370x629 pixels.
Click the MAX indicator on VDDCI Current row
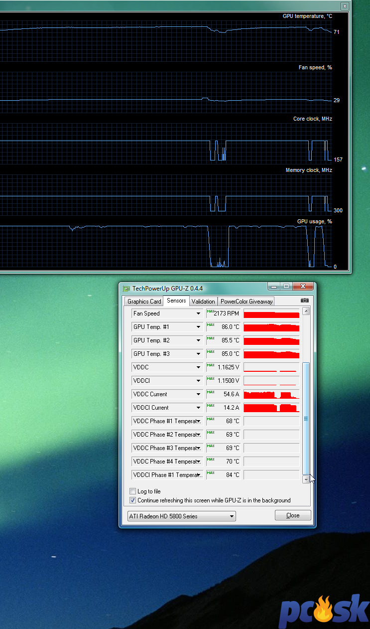coord(211,406)
